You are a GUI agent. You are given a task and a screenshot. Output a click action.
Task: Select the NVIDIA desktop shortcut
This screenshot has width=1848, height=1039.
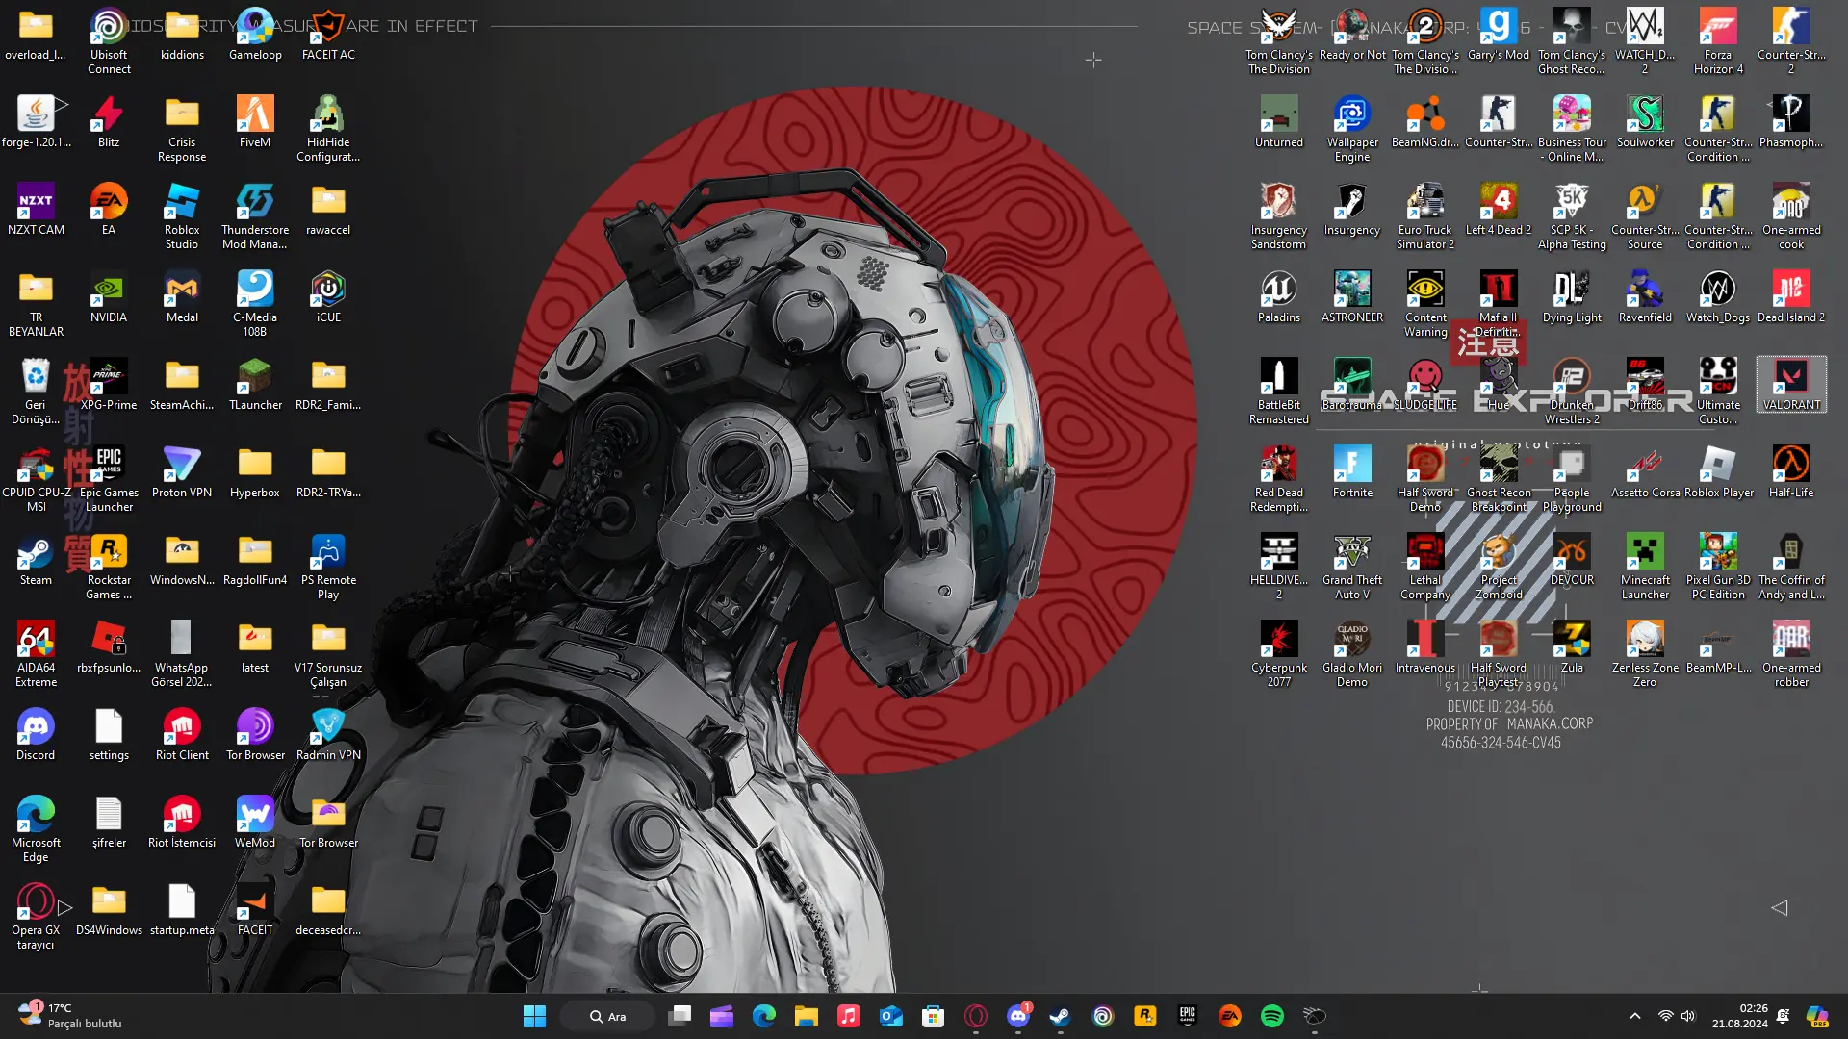click(x=109, y=296)
